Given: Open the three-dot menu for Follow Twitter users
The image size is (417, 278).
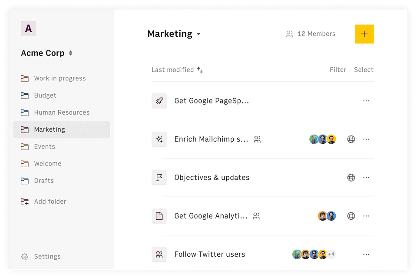Looking at the screenshot, I should click(366, 254).
